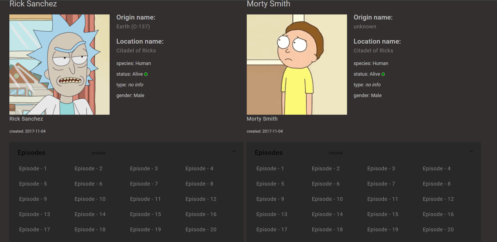
Task: Open Episode - 1 from Rick's episode list
Action: click(33, 168)
